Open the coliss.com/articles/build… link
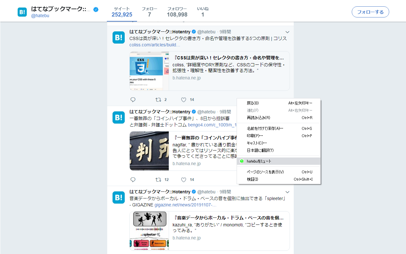Image resolution: width=406 pixels, height=254 pixels. pos(155,45)
